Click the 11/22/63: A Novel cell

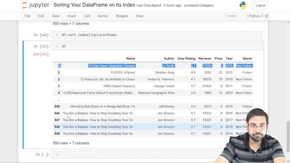123,72
